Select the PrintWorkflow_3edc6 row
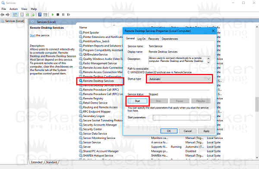Screen dimensions: 259x169 [96, 41]
